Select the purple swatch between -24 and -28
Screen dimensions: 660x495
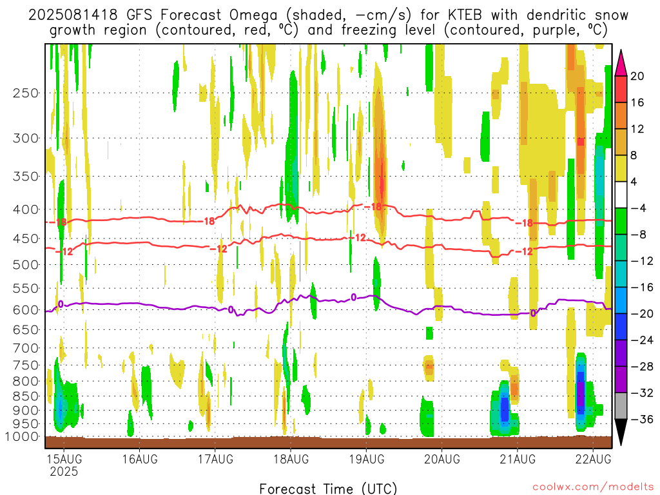coord(621,353)
